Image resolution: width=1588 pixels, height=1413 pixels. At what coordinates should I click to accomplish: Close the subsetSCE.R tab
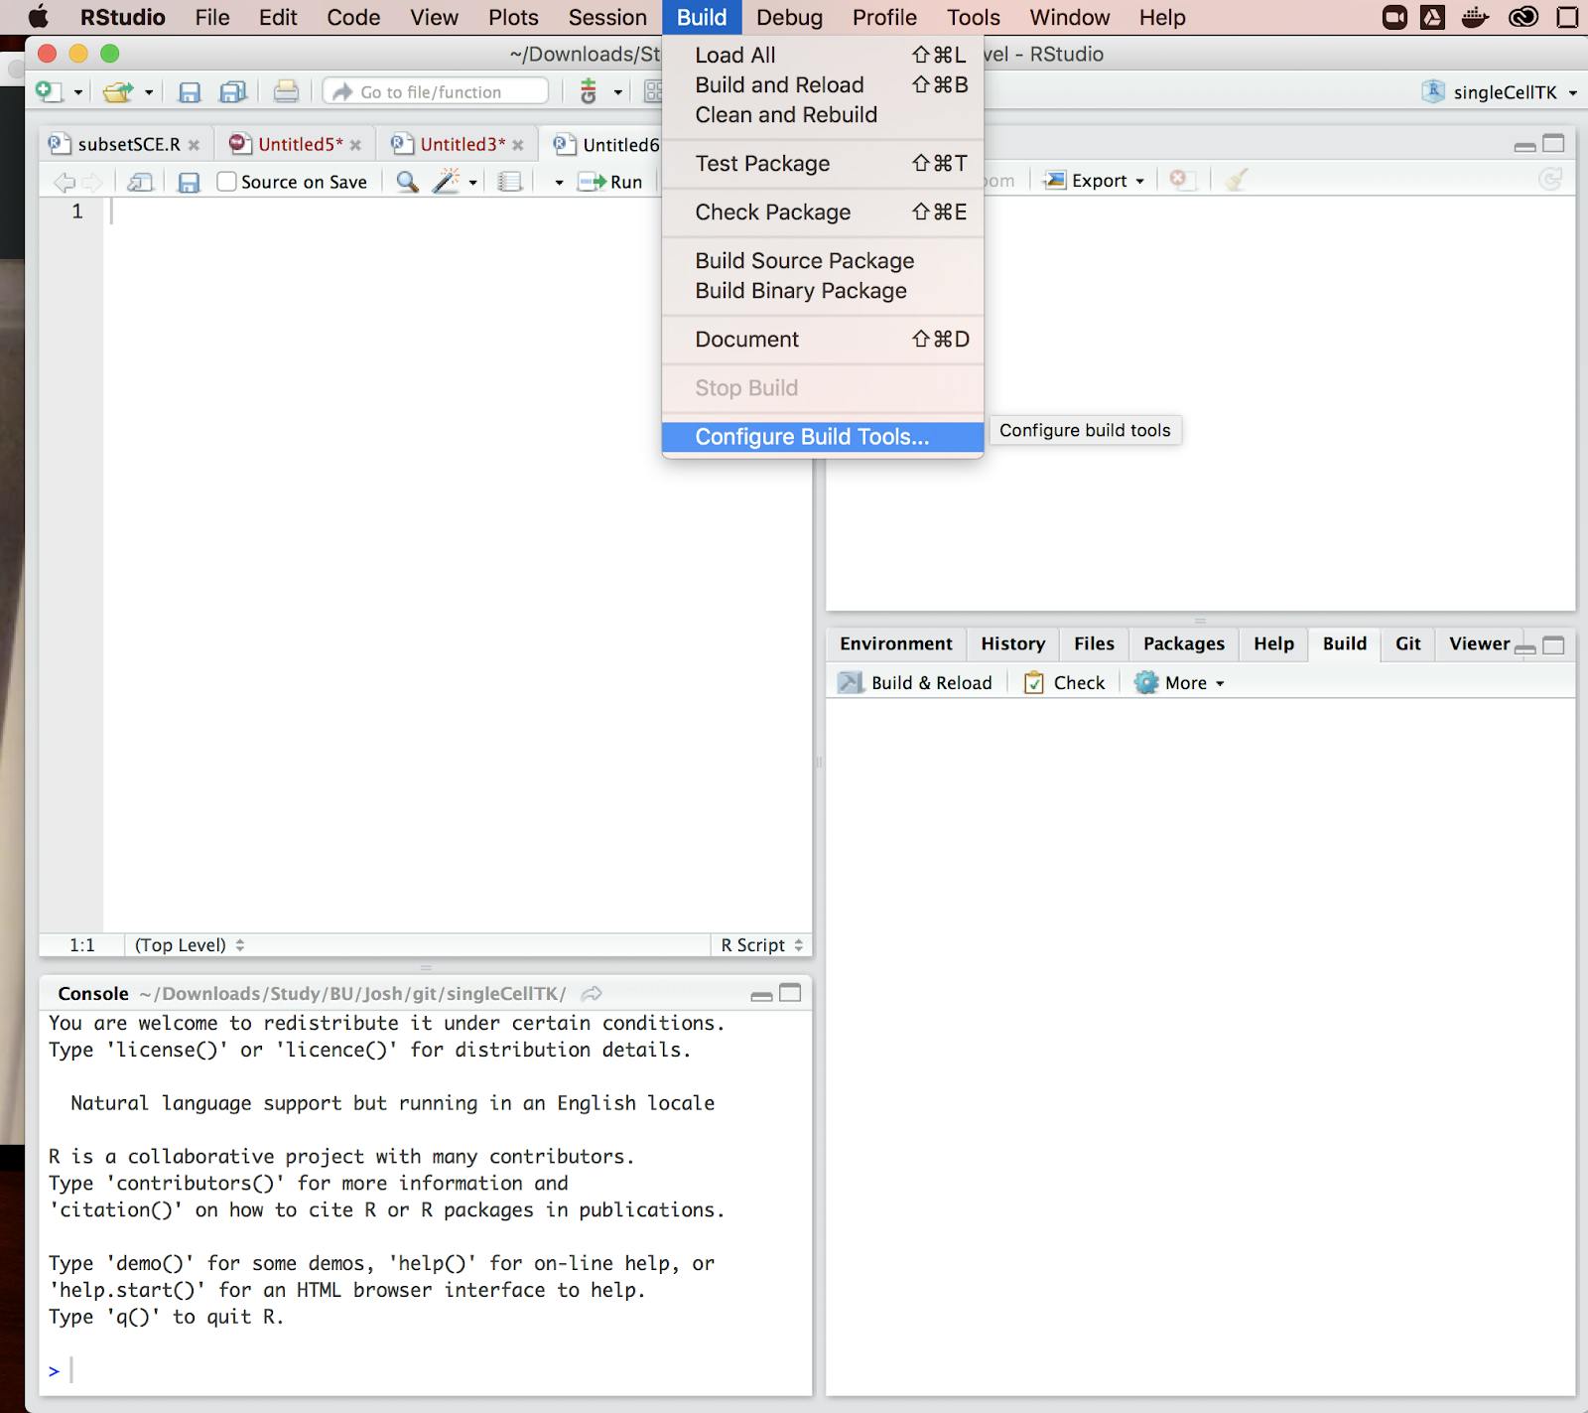pos(194,145)
